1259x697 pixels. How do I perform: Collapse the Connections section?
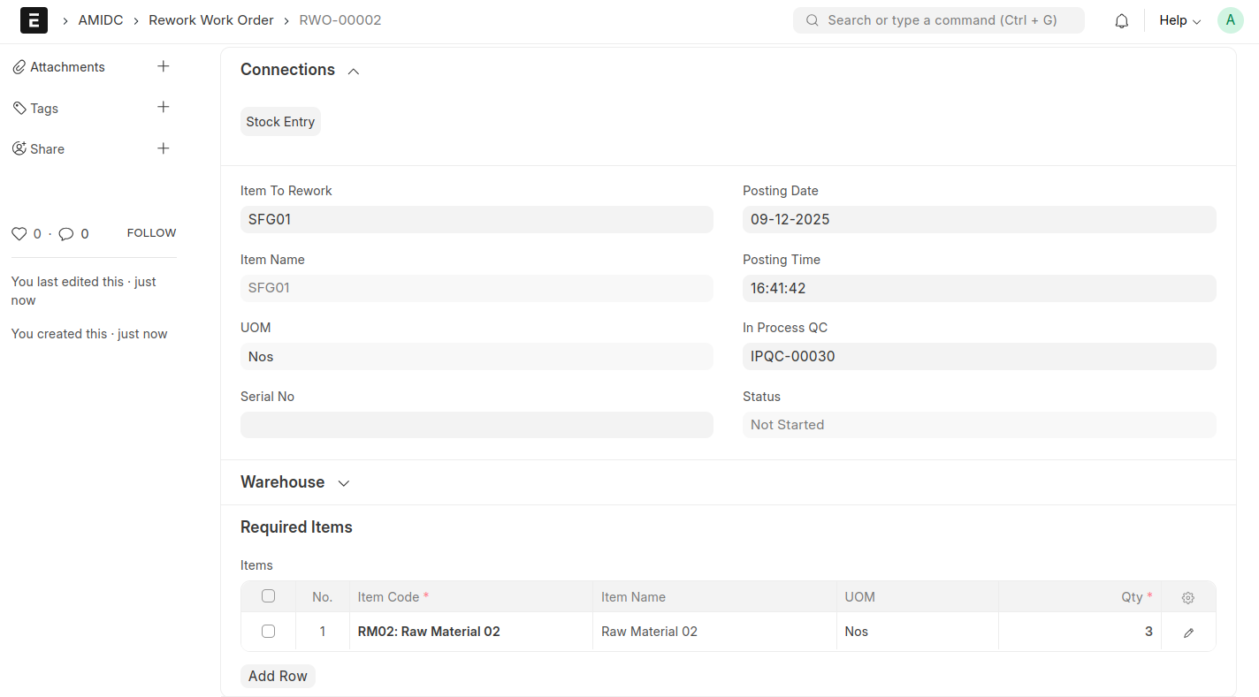click(x=353, y=71)
